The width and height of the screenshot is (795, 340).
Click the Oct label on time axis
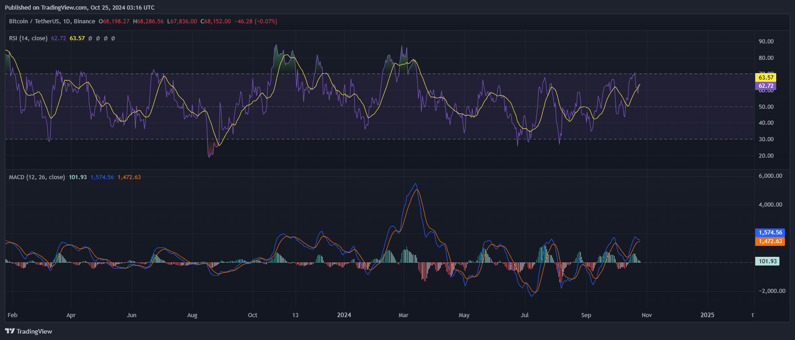[253, 315]
